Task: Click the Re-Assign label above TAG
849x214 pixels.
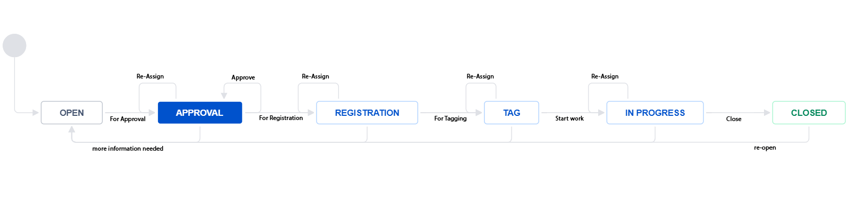Action: (x=480, y=76)
